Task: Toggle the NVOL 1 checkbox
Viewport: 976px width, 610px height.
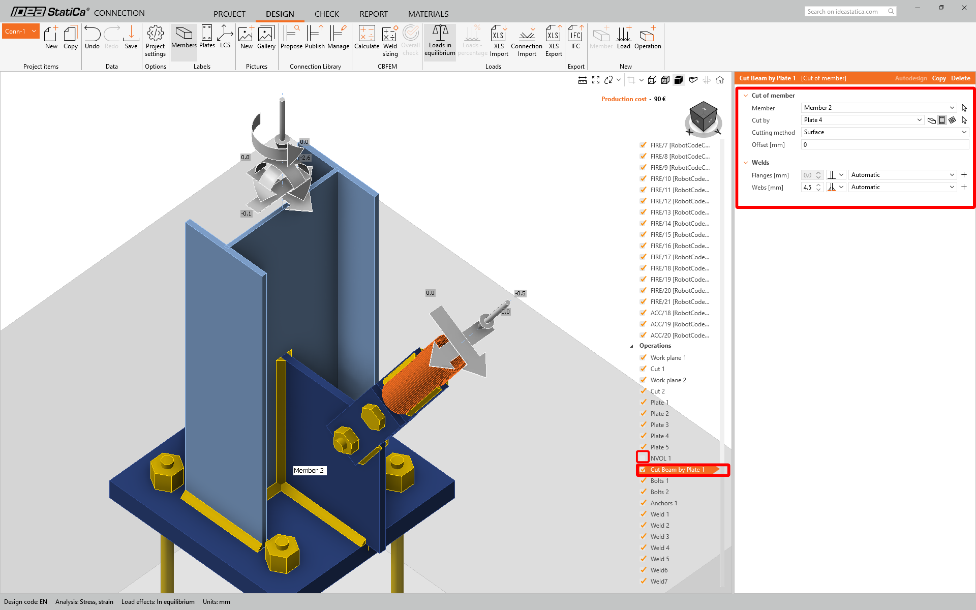Action: pos(643,457)
